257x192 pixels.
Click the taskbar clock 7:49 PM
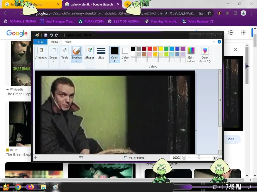pyautogui.click(x=234, y=187)
